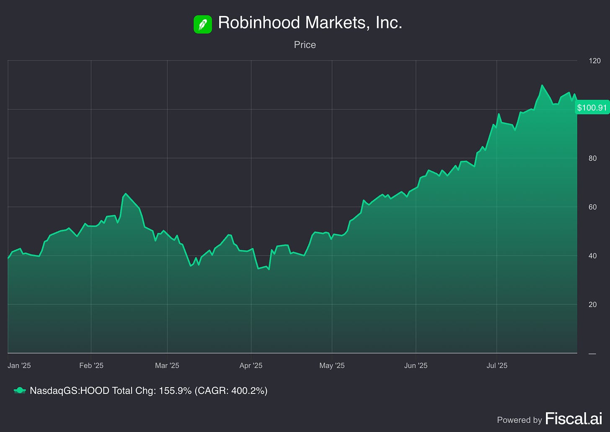Click the May '25 axis label
Screen dimensions: 610x432
[332, 365]
